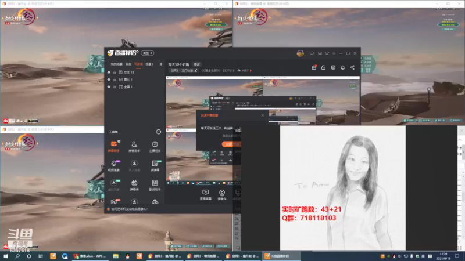Click the stream preview canvas
Screen dimensions: 465x261
click(x=263, y=130)
